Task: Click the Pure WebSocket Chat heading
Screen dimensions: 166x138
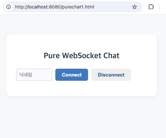Action: (x=82, y=56)
